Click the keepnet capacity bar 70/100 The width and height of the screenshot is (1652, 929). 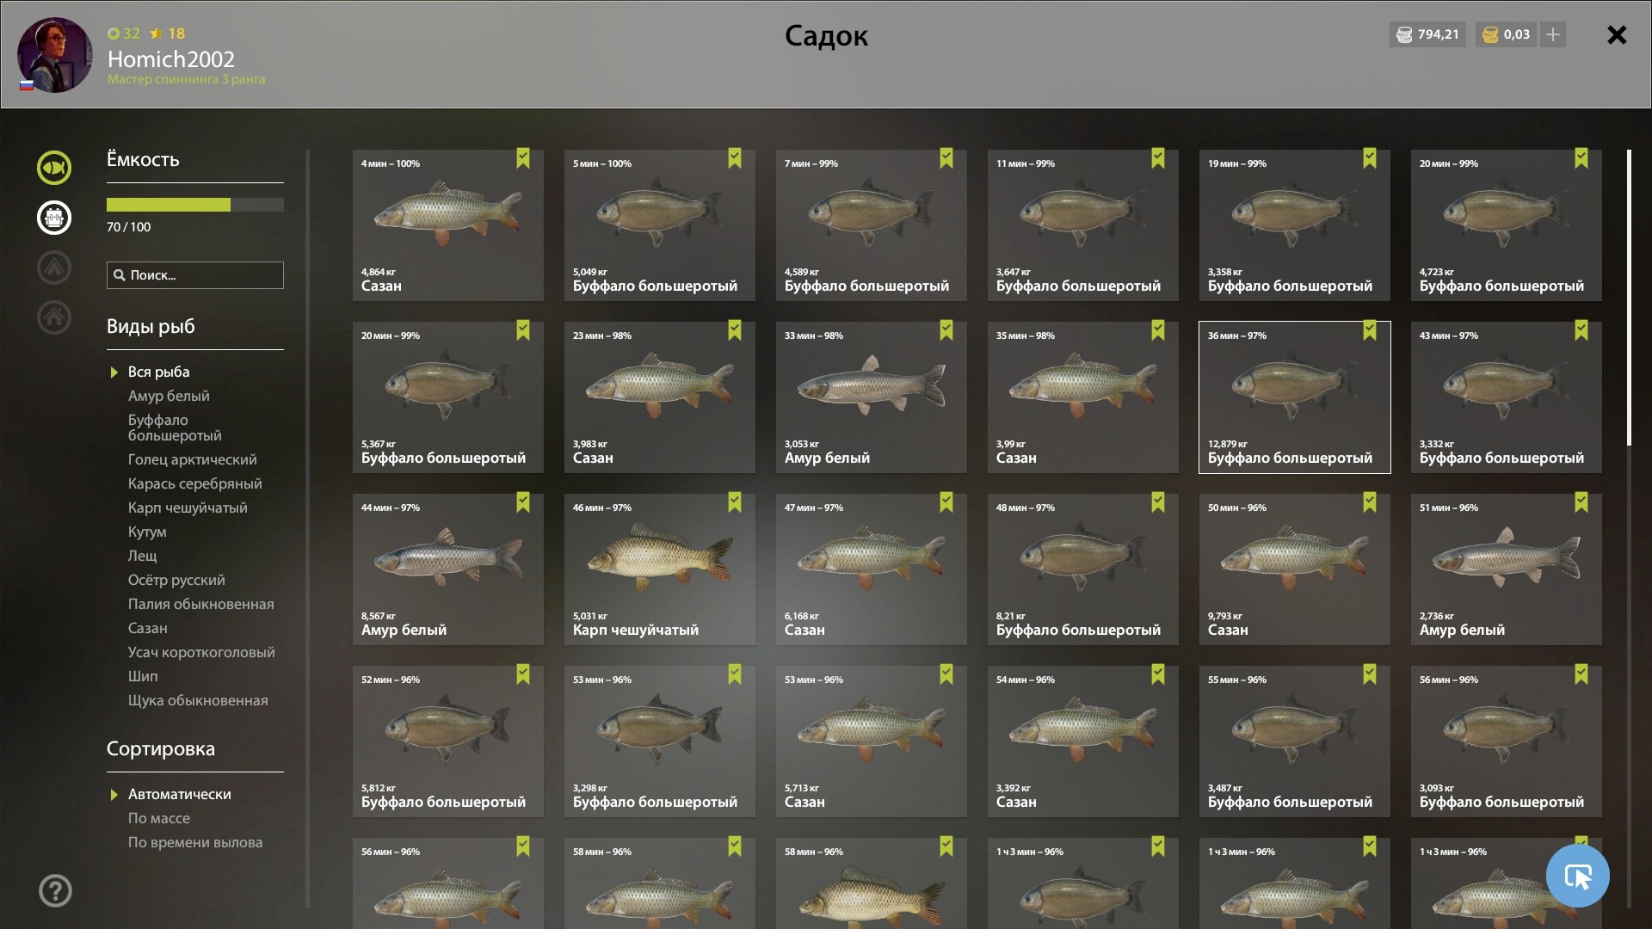(195, 205)
